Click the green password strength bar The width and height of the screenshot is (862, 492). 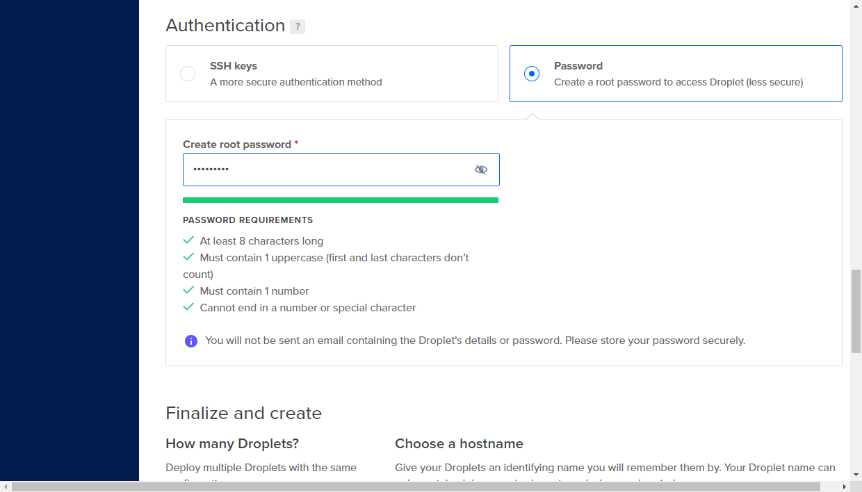point(341,200)
